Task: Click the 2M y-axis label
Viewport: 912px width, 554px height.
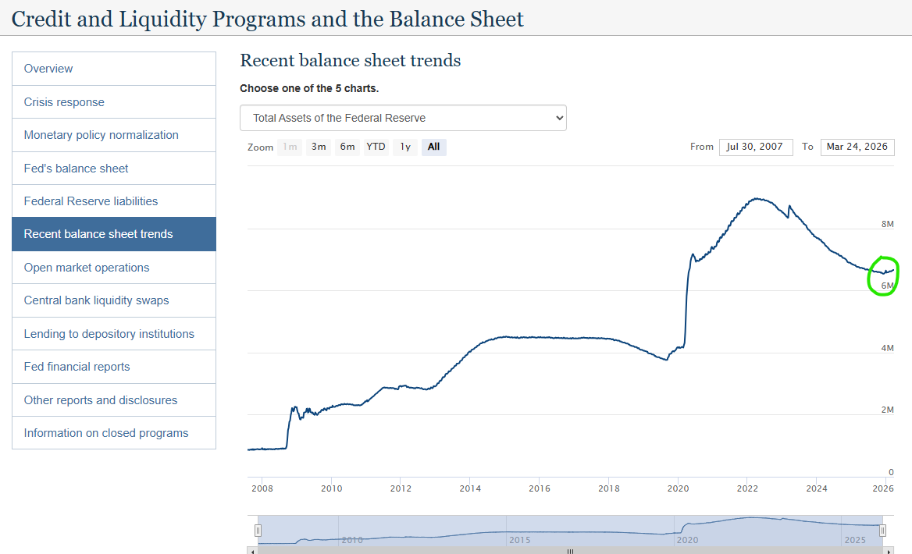Action: click(x=887, y=410)
